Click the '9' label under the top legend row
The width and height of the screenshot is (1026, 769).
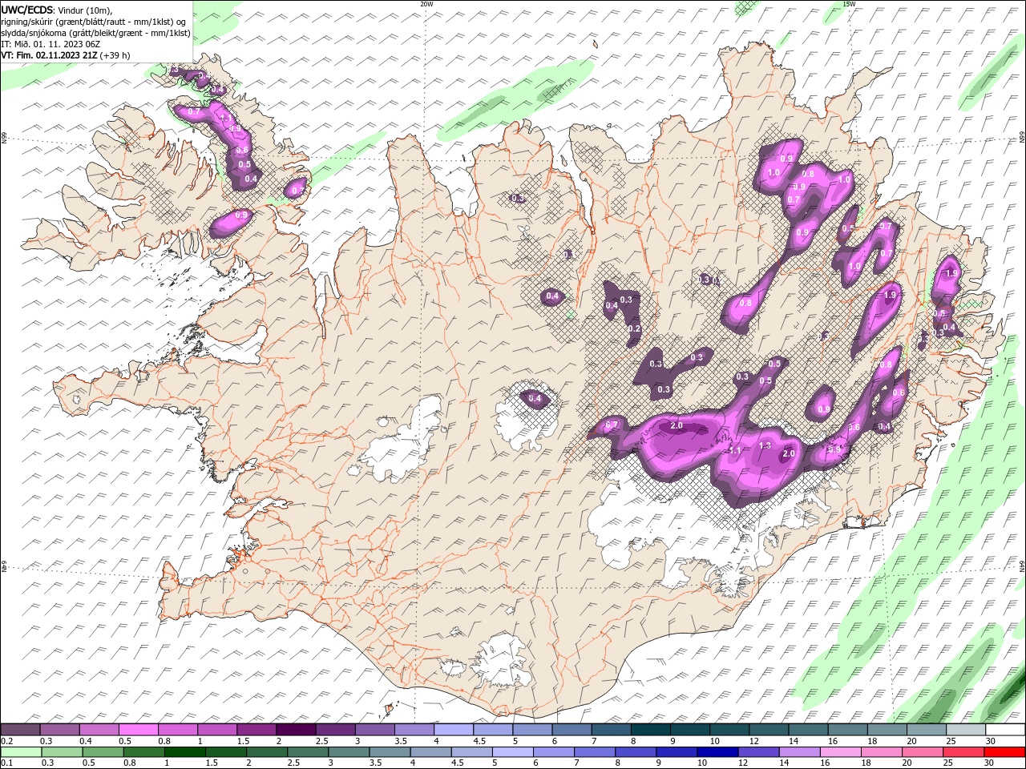[673, 741]
